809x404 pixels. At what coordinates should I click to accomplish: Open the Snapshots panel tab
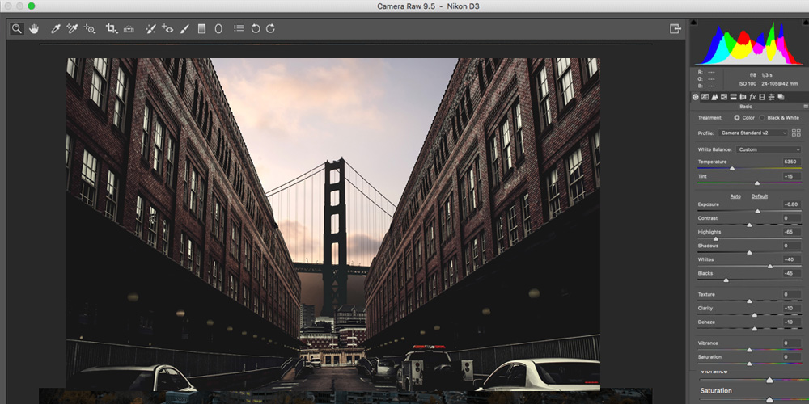pyautogui.click(x=781, y=97)
